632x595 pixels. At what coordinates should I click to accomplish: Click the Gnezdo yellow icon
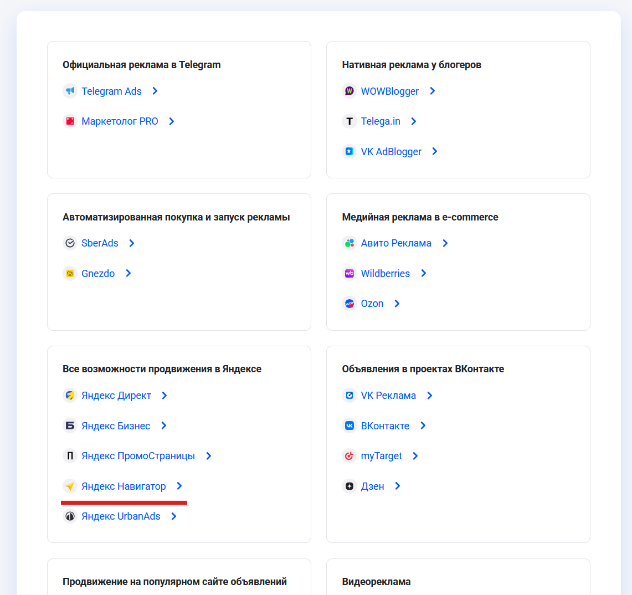(x=70, y=273)
